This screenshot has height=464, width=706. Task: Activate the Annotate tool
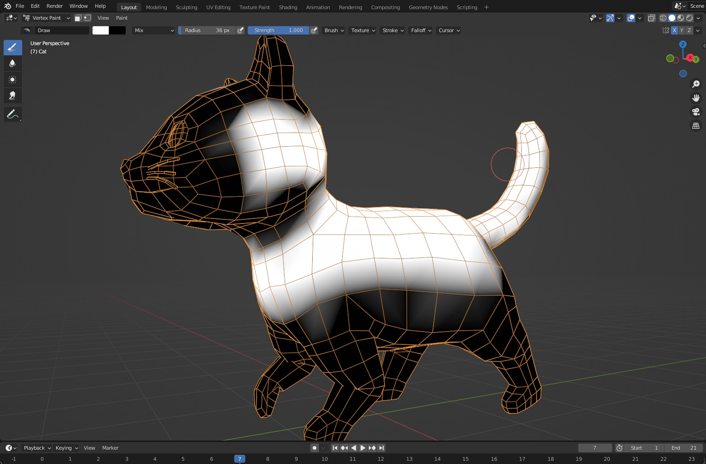tap(12, 114)
